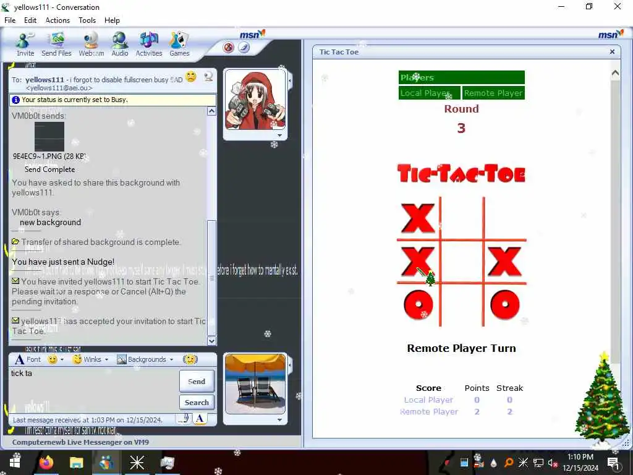Click your own beach display picture
The width and height of the screenshot is (633, 475).
click(255, 383)
